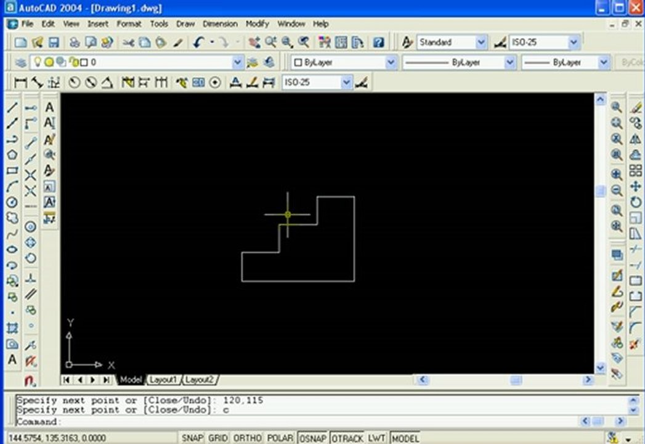The image size is (645, 444).
Task: Select the Fillet modify tool
Action: click(x=636, y=328)
